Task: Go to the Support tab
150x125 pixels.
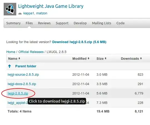Action: point(62,23)
